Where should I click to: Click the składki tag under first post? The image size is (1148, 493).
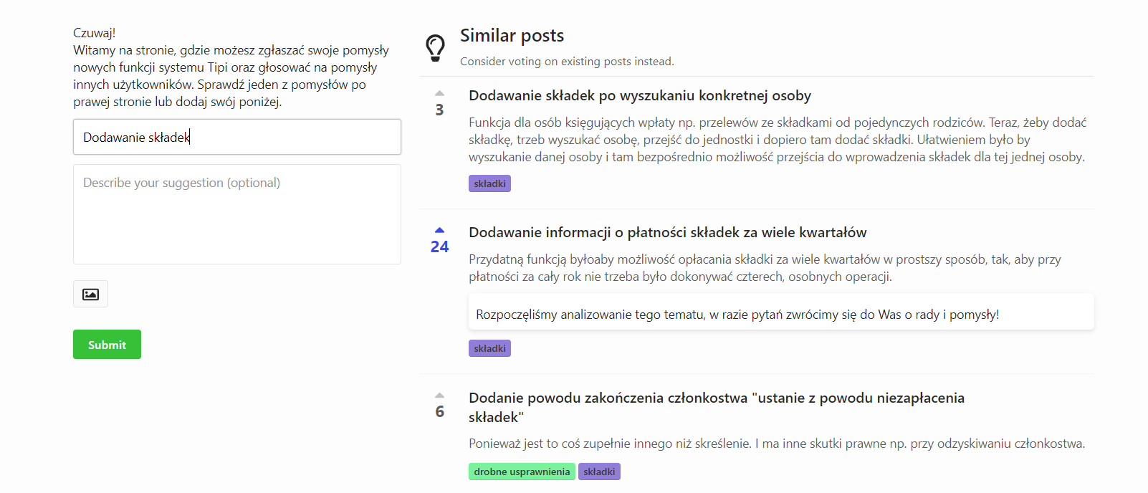tap(489, 183)
